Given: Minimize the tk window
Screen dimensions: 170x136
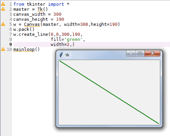Looking at the screenshot, I should coord(131,54).
